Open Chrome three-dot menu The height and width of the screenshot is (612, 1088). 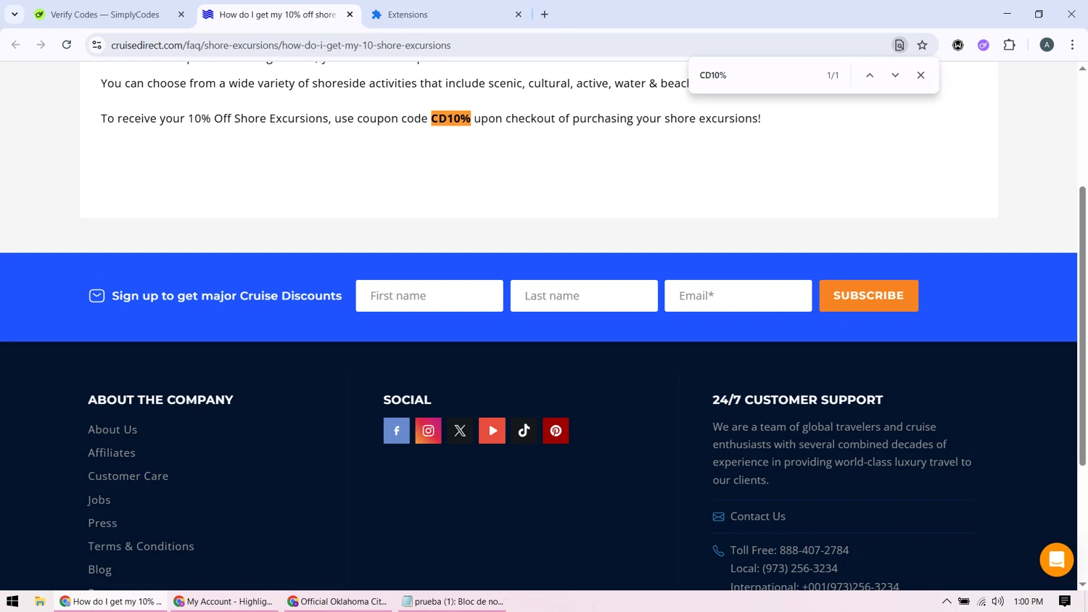pos(1072,45)
